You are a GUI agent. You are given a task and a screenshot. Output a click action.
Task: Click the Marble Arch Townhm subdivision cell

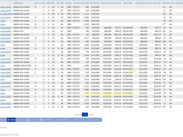(22, 45)
